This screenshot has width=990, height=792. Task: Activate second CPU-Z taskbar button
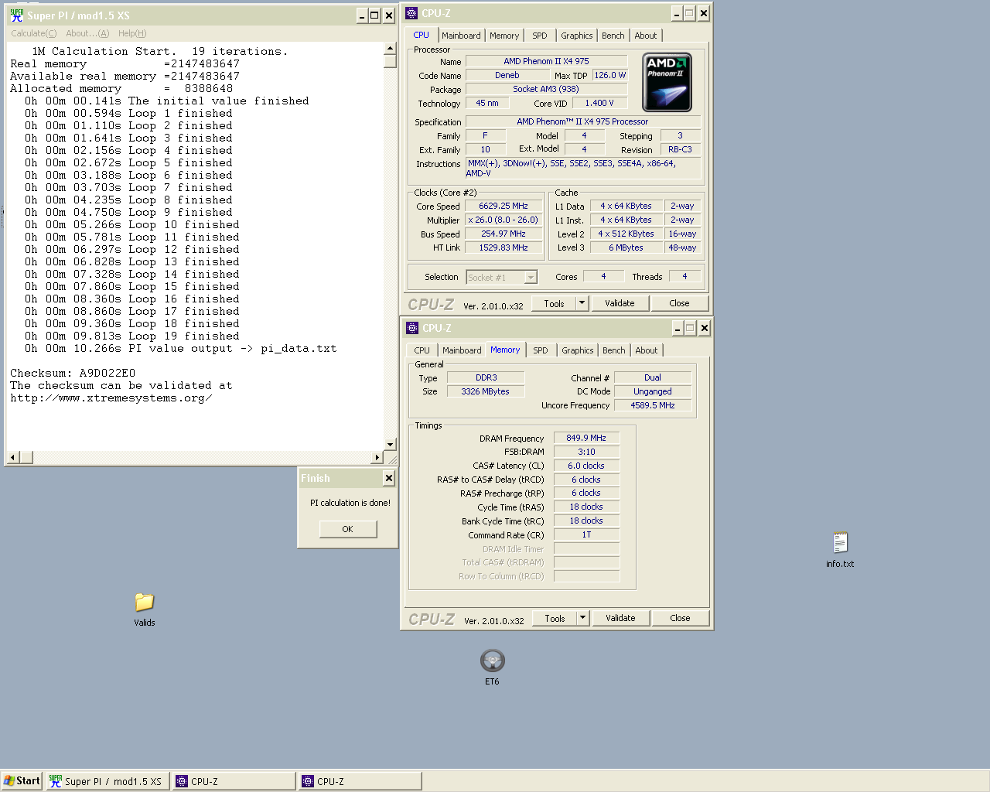pos(360,781)
